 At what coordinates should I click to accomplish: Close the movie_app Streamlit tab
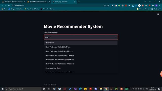pyautogui.click(x=75, y=2)
